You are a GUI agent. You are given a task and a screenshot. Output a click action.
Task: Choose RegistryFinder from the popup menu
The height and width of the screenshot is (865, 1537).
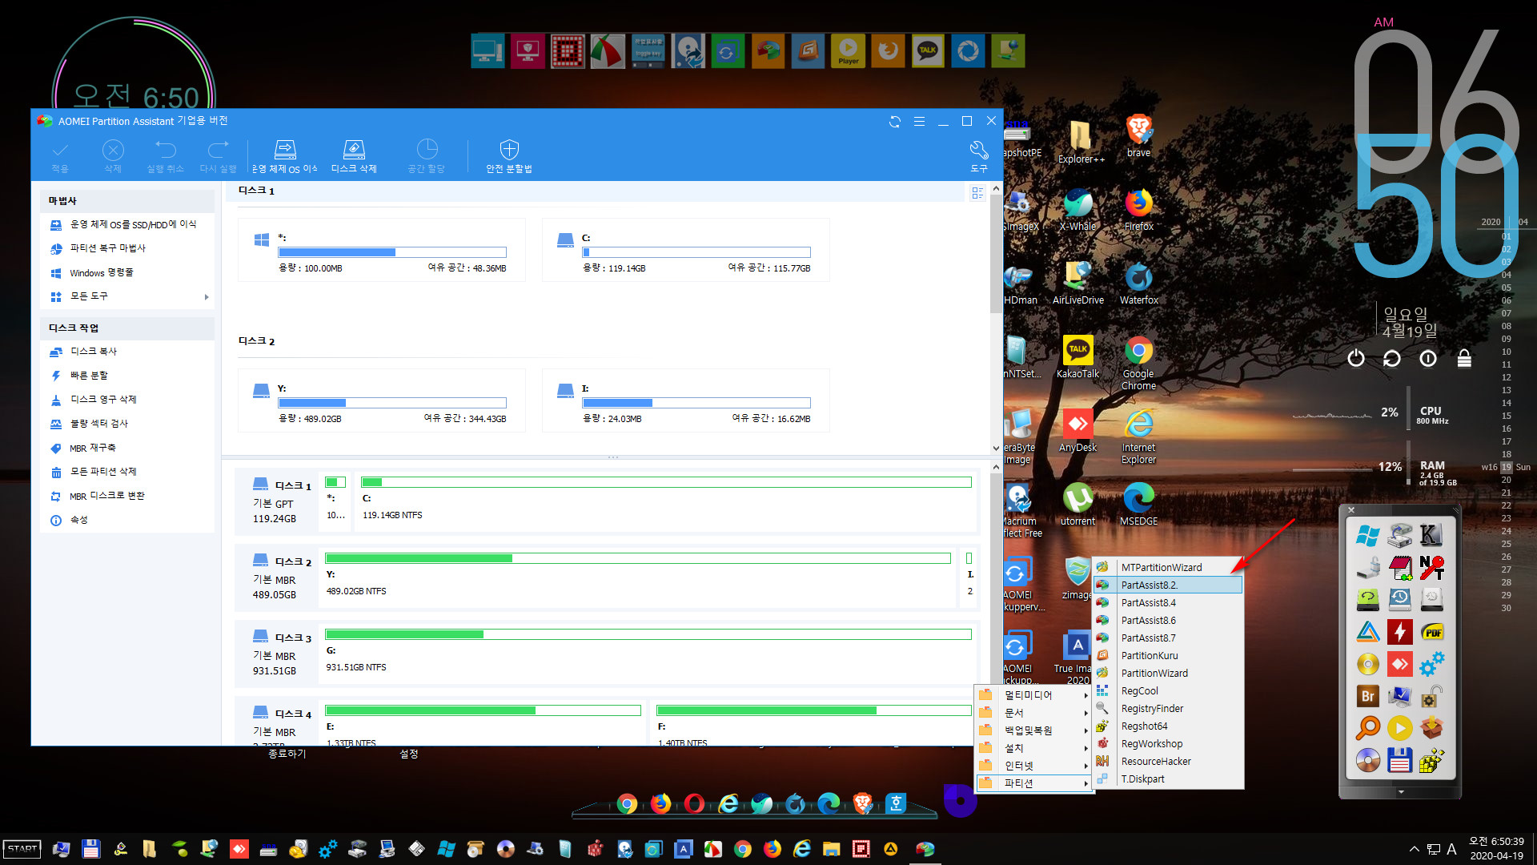click(x=1168, y=708)
